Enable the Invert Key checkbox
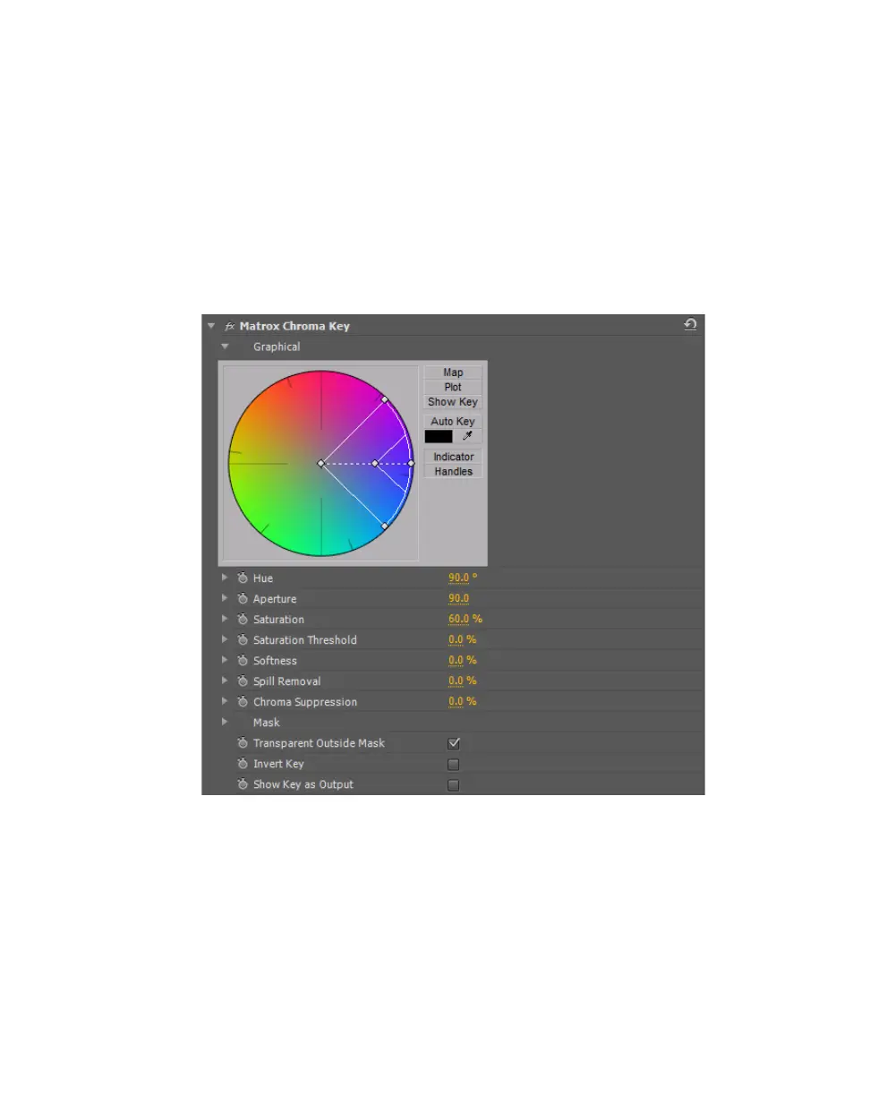This screenshot has height=1096, width=870. [x=454, y=765]
